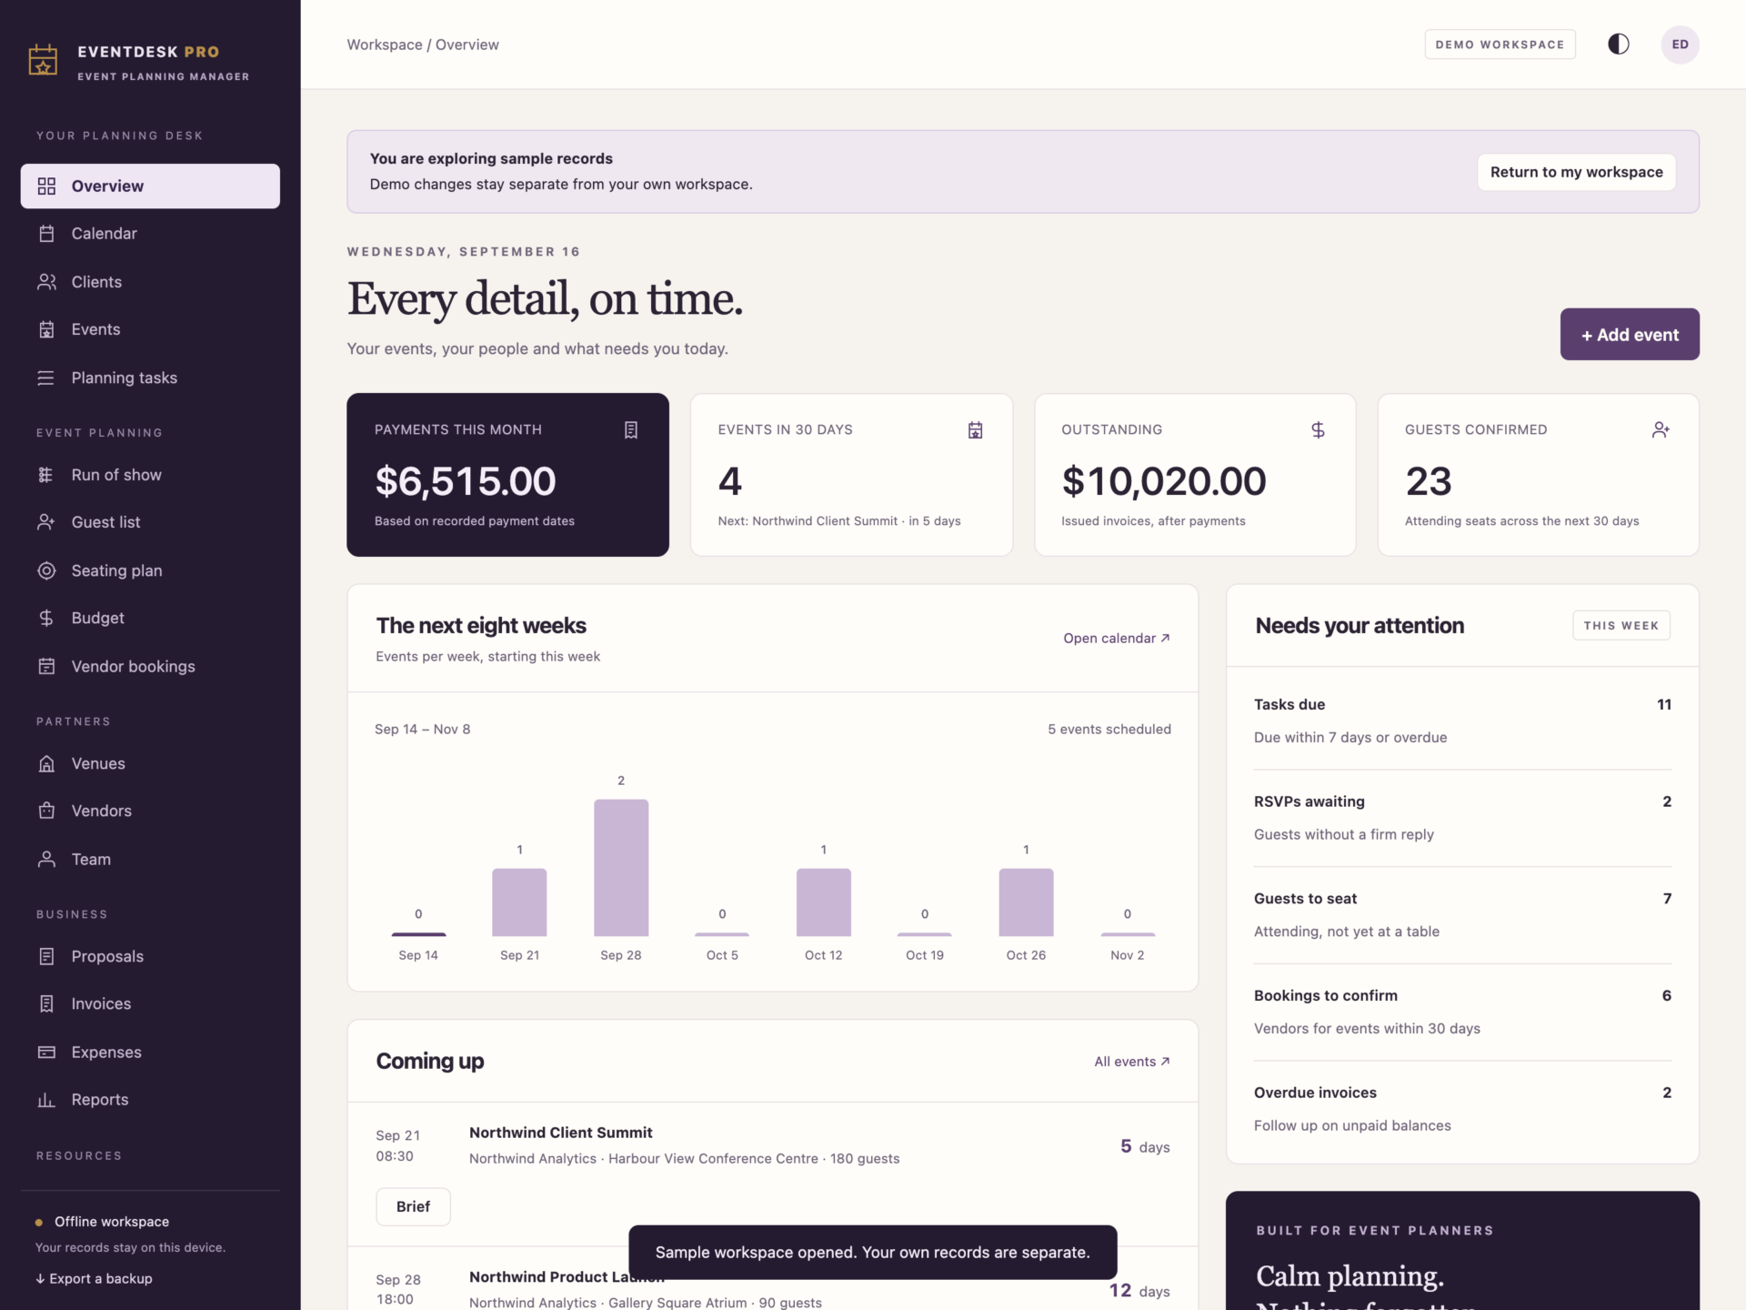Viewport: 1746px width, 1310px height.
Task: Click the Oct 26 bar in chart
Action: (x=1026, y=902)
